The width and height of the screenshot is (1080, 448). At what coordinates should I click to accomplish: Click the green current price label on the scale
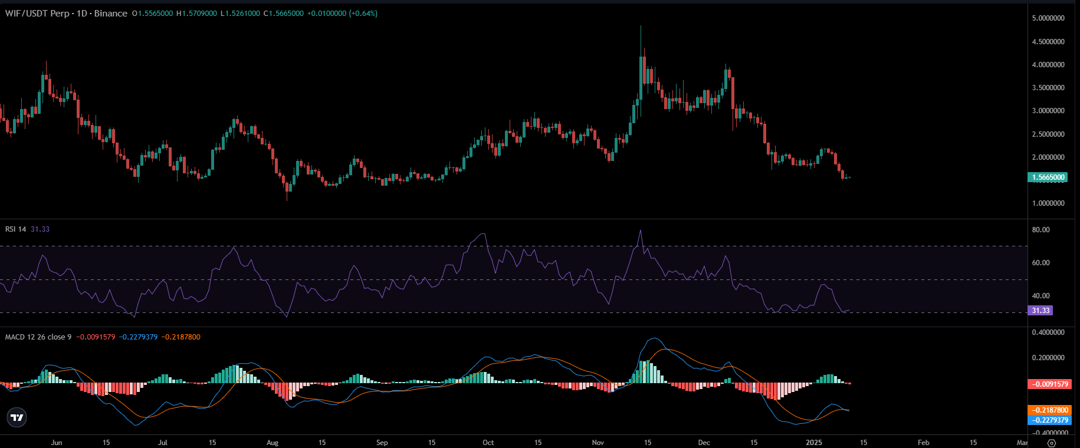pyautogui.click(x=1048, y=177)
